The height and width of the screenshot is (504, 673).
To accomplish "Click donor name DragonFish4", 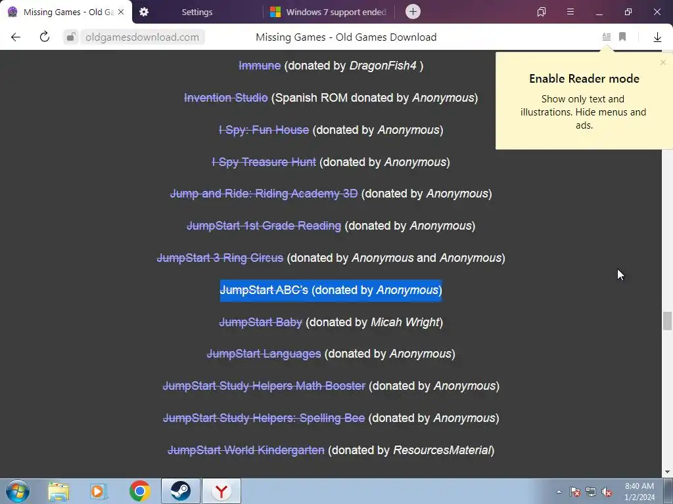I will pyautogui.click(x=383, y=66).
